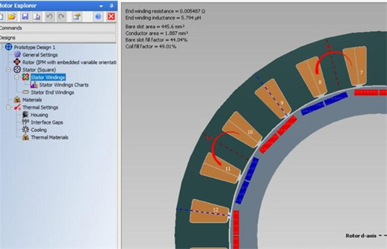Open the Designs section
This screenshot has width=387, height=249.
click(58, 37)
